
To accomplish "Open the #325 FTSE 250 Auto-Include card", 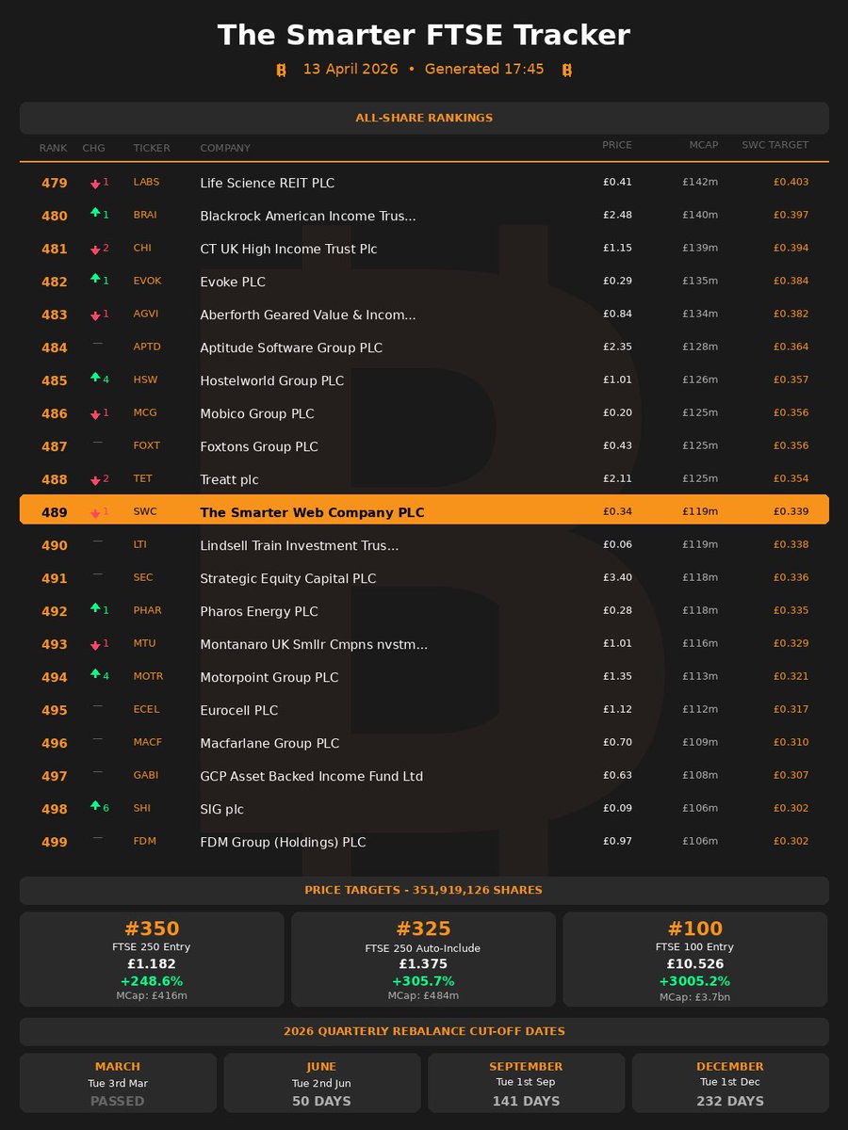I will pos(423,959).
